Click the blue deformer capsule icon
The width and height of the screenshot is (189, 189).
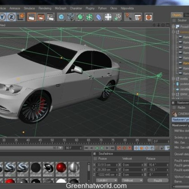[x=99, y=17]
